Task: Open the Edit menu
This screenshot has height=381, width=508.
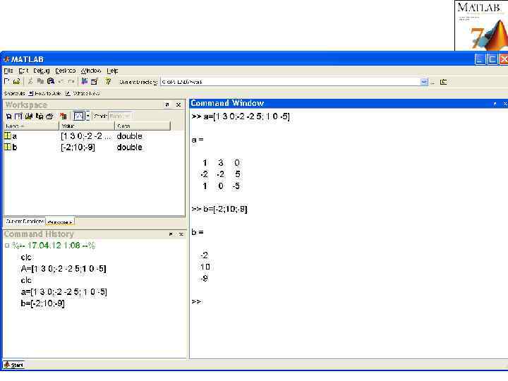Action: 23,71
